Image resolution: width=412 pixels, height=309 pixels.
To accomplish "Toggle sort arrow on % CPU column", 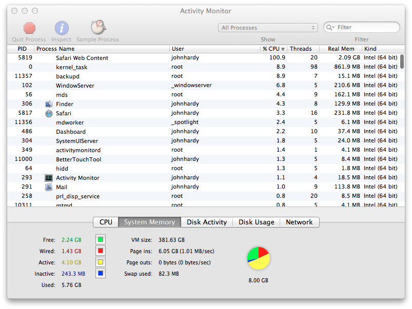I will (x=283, y=49).
